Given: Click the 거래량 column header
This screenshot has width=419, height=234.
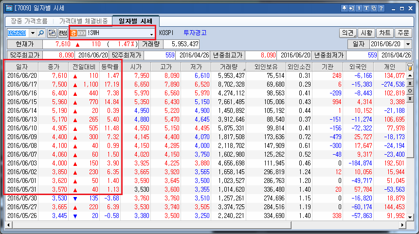Looking at the screenshot, I should (x=228, y=67).
